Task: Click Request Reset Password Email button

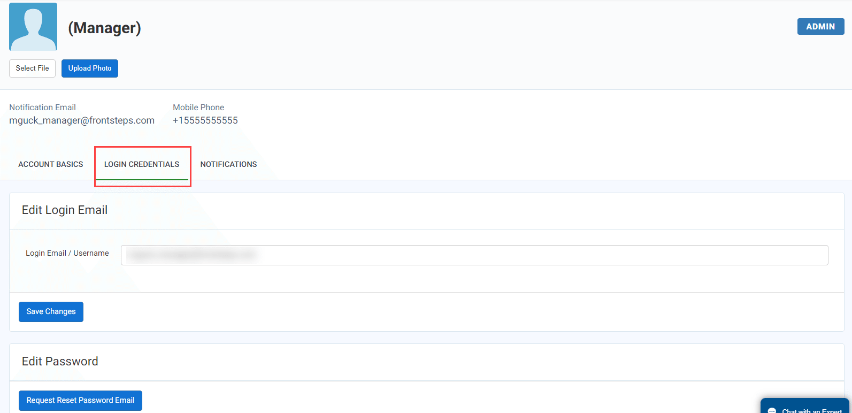Action: pos(80,401)
